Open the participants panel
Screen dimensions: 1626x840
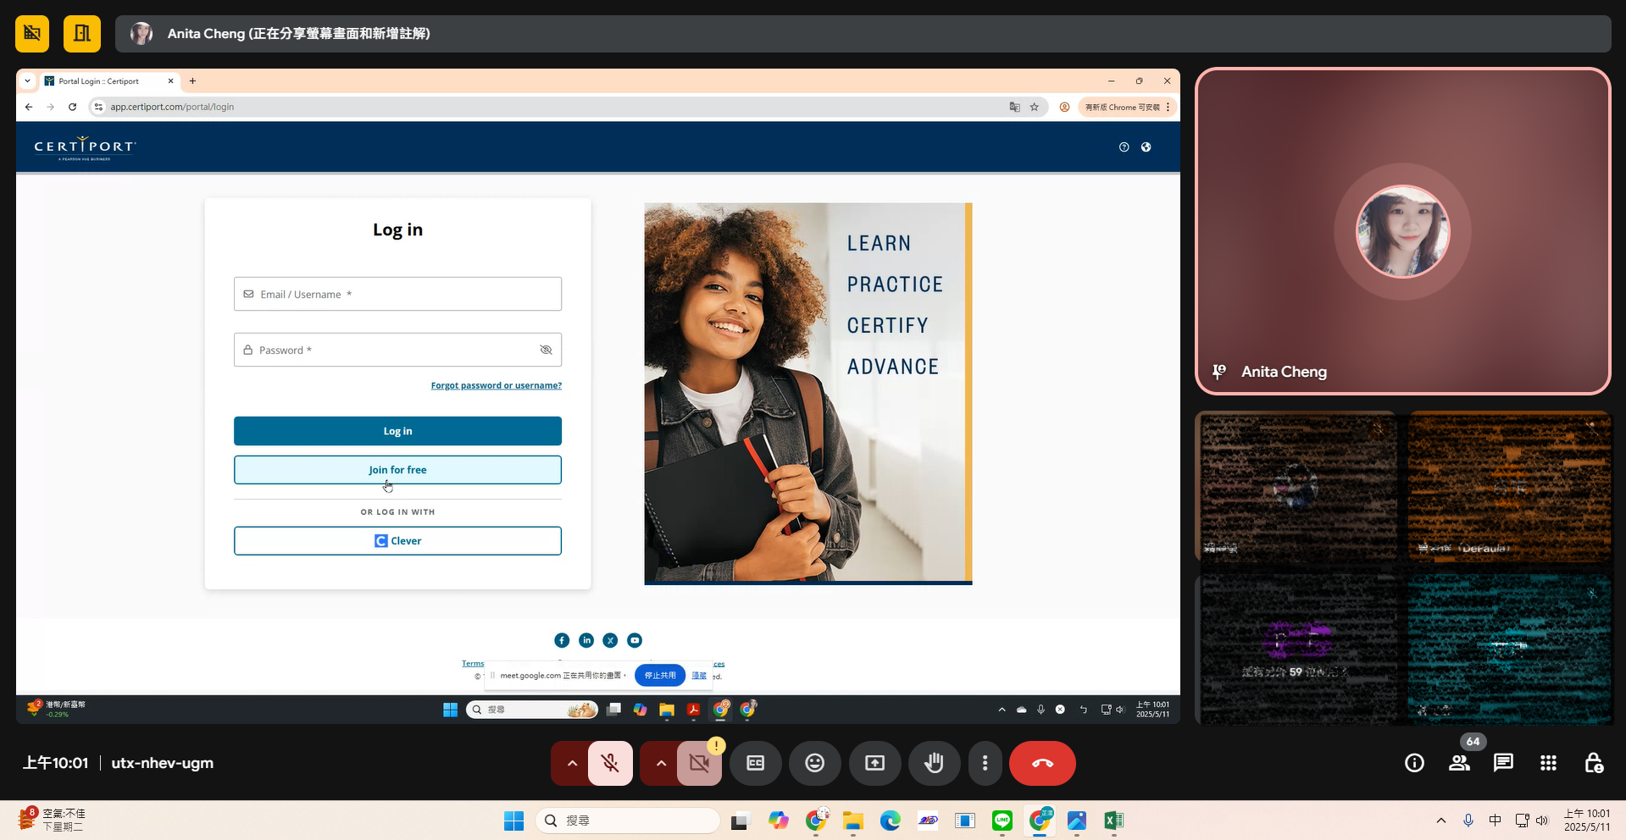point(1458,763)
